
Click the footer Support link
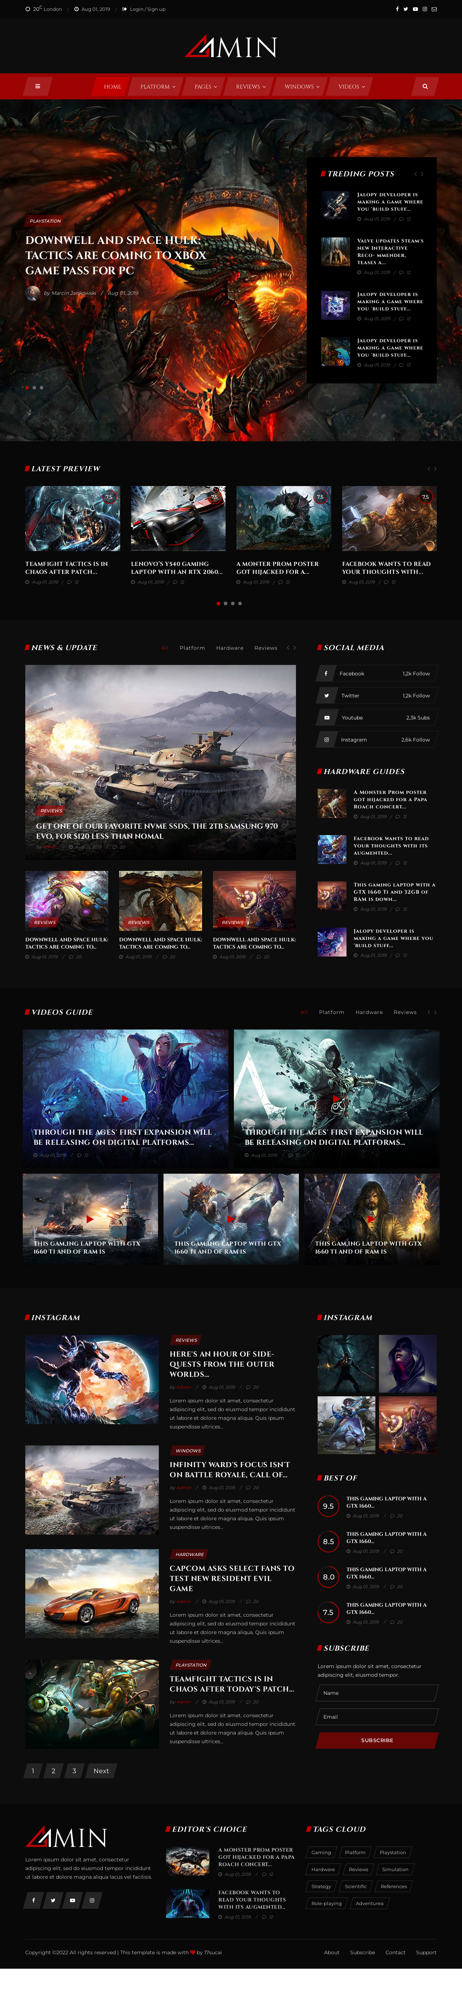coord(426,1952)
